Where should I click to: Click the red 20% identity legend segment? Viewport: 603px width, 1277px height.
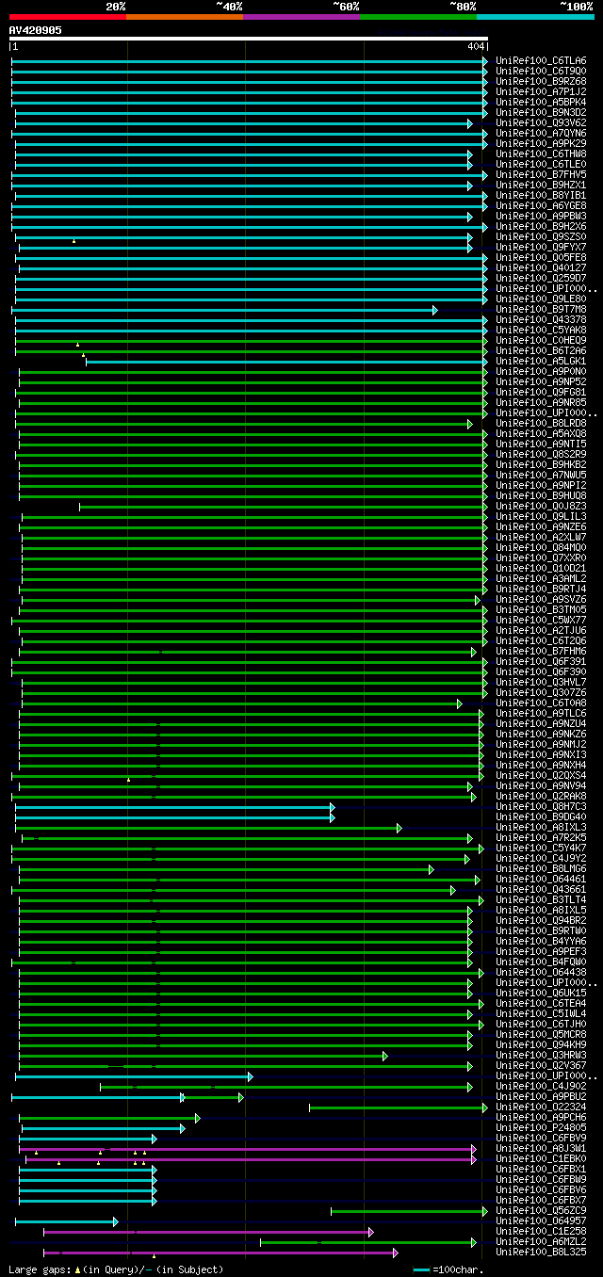[67, 17]
